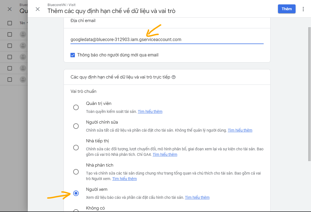Open Tìm hiểu thêm link for Người xem
Screen dimensions: 311x212
[197, 197]
